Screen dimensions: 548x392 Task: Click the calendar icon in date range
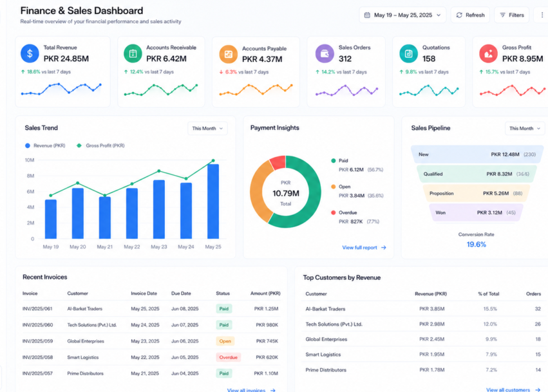coord(367,15)
